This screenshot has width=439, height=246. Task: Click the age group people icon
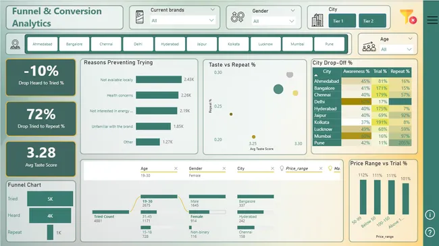[x=369, y=47]
